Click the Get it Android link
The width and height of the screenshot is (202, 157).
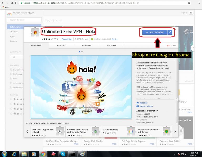point(114,39)
